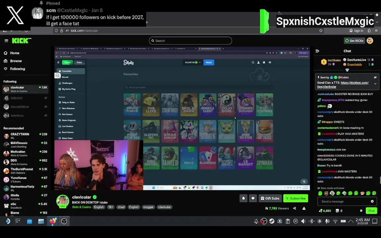Open TheBurntPeanut recommended channel
The image size is (381, 238).
25,171
